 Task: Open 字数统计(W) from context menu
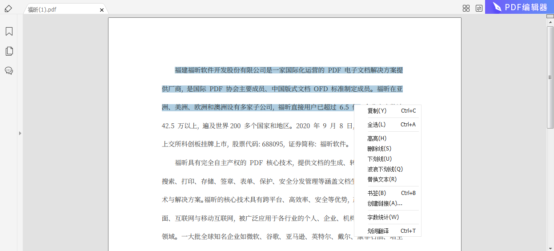tap(387, 217)
